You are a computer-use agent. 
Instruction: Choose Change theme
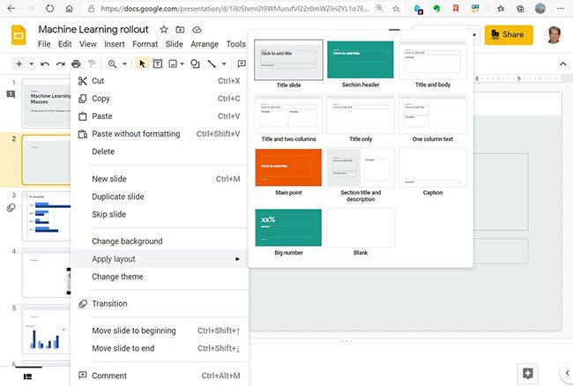pos(160,277)
